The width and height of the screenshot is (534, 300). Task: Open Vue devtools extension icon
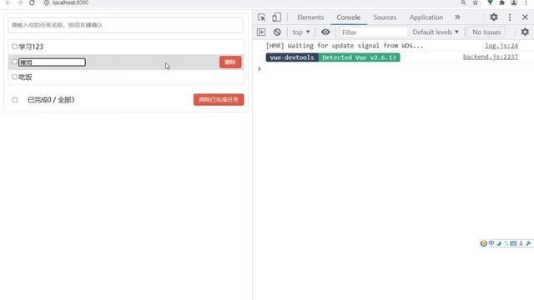coord(490,2)
